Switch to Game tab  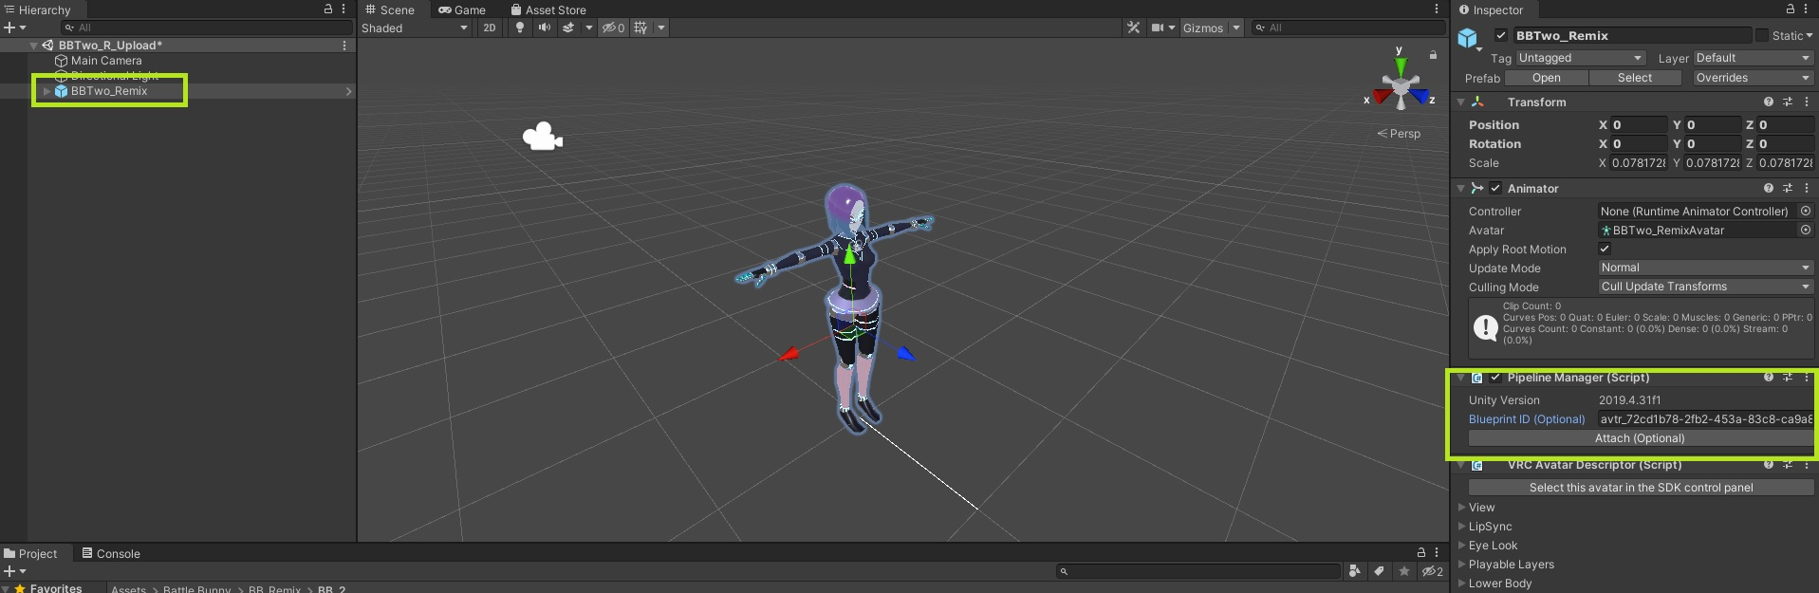click(x=462, y=9)
